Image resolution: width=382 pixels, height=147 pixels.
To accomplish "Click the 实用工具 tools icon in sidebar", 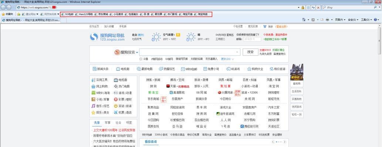I will point(93,80).
